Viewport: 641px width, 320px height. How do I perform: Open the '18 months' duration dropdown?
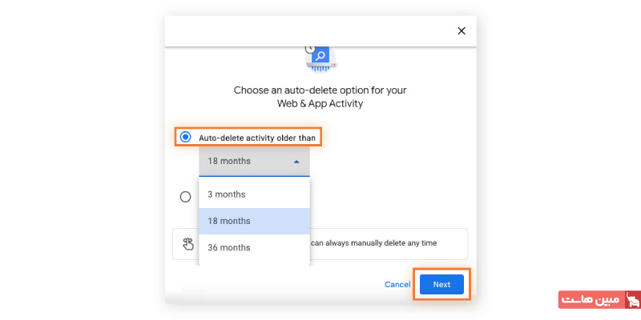tap(253, 161)
